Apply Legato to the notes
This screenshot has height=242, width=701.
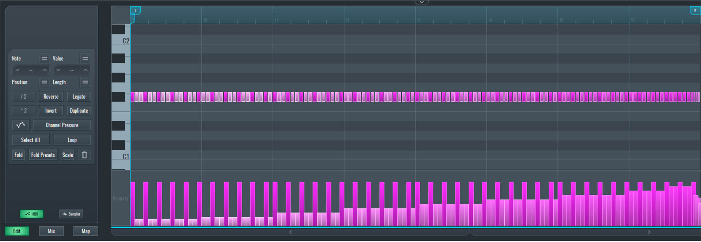pyautogui.click(x=79, y=97)
